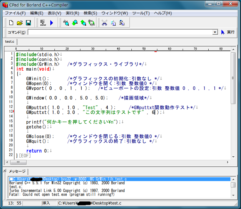Image resolution: width=241 pixels, height=209 pixels.
Task: Click the message pane scrollbar thumb
Action: coord(233,185)
